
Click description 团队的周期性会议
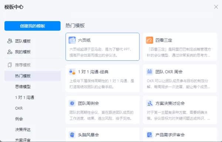pos(101,115)
